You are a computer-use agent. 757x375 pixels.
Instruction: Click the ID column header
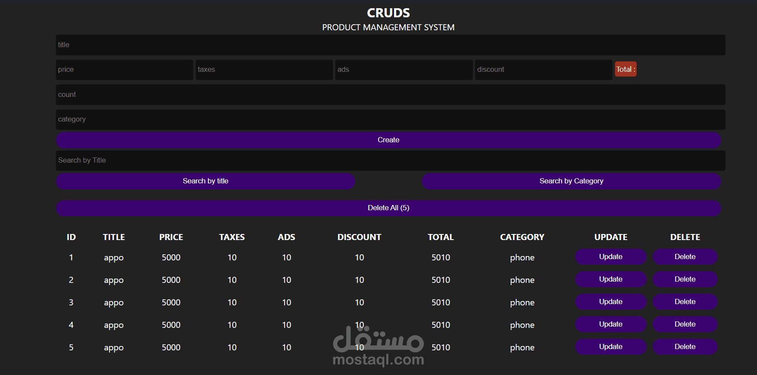(71, 237)
